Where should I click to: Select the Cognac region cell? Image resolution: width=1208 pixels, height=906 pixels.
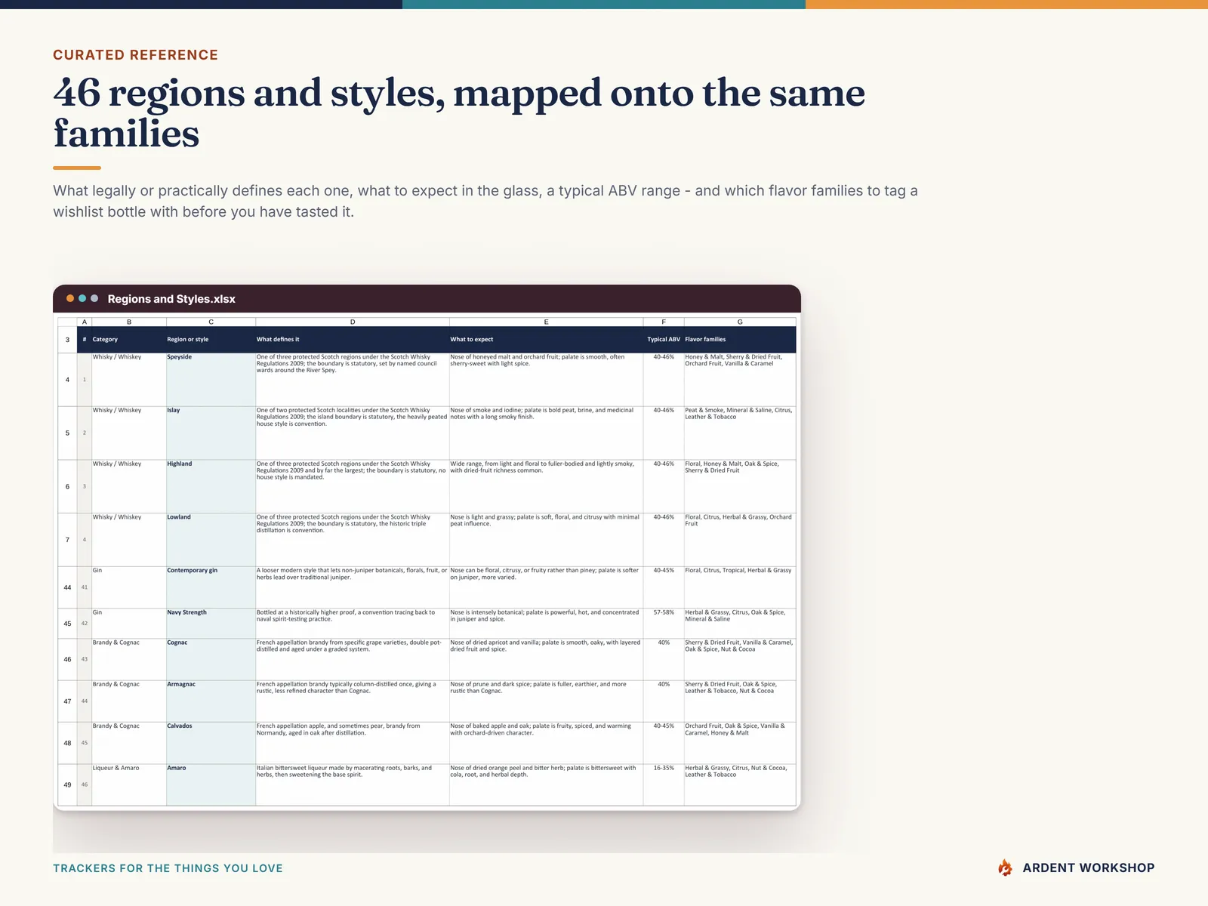(x=211, y=659)
